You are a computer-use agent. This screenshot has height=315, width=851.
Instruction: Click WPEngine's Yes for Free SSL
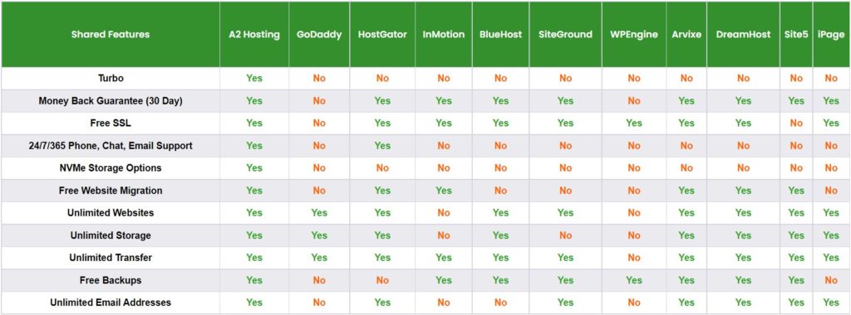click(x=634, y=124)
